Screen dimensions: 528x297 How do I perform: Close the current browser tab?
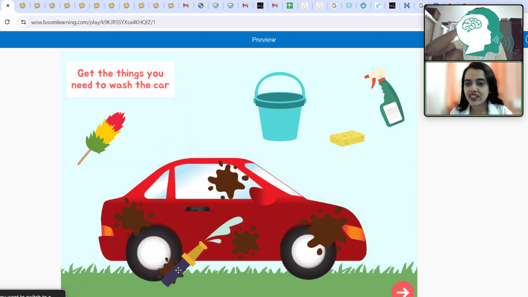click(x=8, y=5)
